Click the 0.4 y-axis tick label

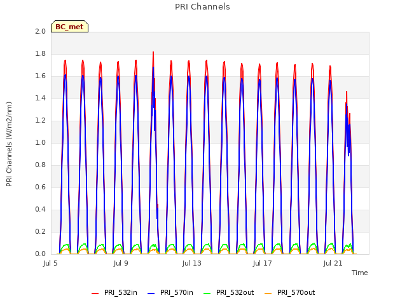click(40, 209)
